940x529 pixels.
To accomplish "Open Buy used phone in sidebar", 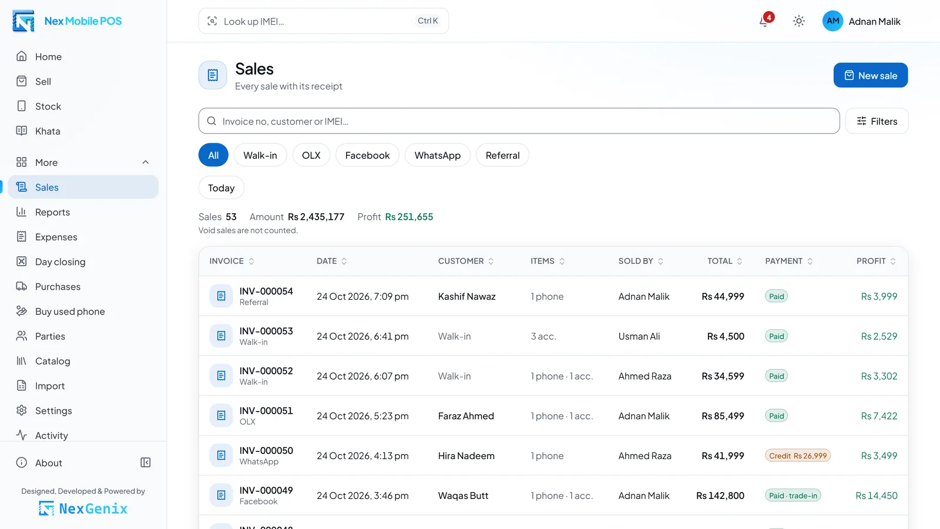I will pos(83,312).
